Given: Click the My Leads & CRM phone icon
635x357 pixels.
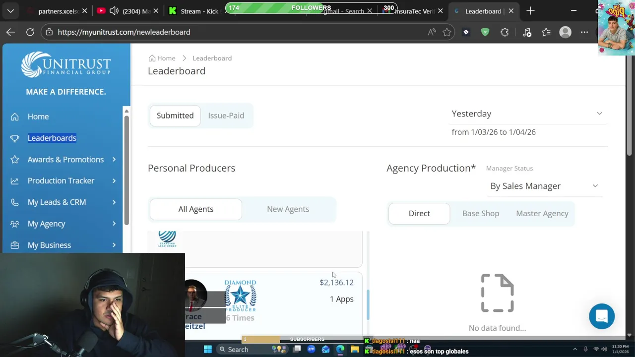Looking at the screenshot, I should (x=15, y=202).
